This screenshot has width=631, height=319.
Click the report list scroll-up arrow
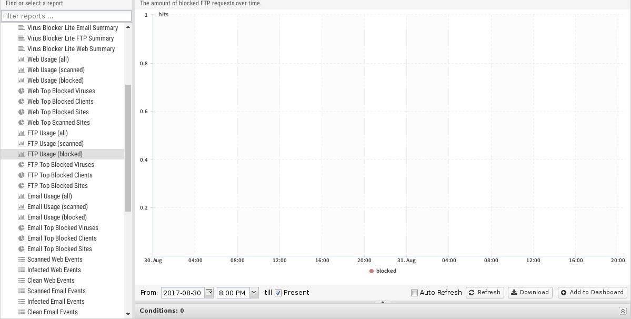point(128,27)
